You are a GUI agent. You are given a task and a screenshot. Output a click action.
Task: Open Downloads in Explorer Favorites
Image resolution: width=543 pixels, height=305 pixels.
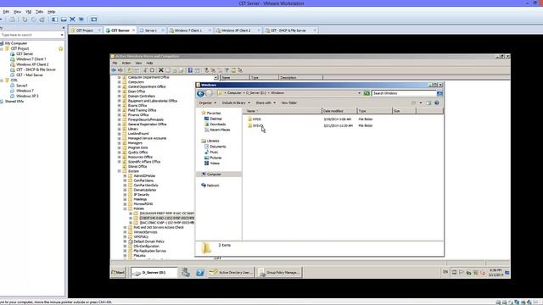pos(217,125)
